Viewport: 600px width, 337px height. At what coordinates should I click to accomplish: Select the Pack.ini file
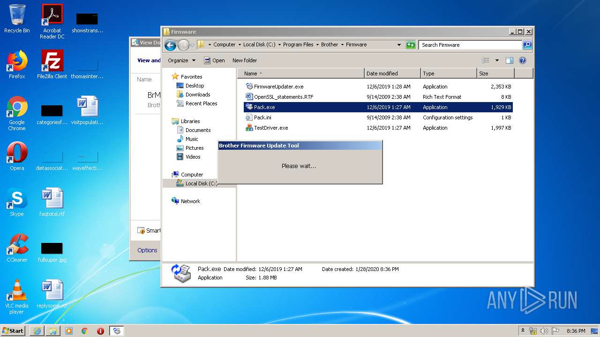pyautogui.click(x=262, y=117)
